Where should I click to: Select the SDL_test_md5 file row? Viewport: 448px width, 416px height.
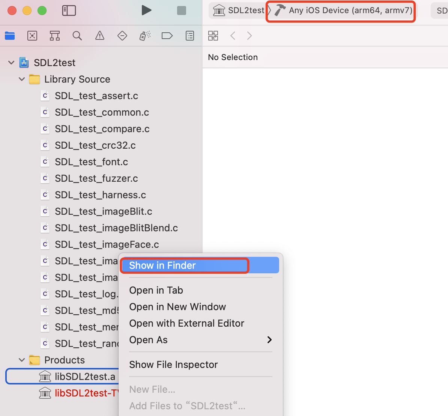click(x=79, y=310)
